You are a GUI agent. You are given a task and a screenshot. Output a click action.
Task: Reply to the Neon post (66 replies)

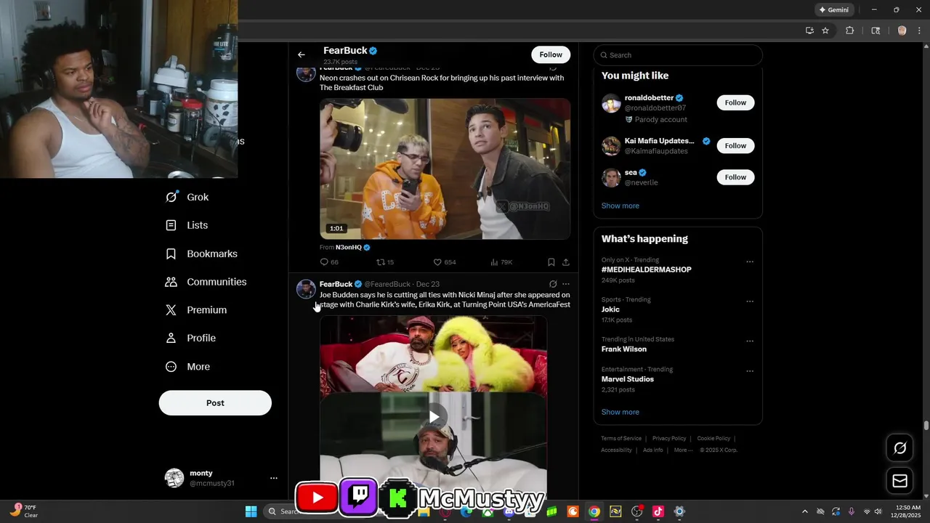pos(329,262)
